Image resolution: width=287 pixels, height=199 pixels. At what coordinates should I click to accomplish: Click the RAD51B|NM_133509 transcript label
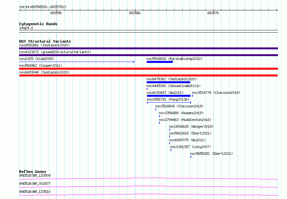point(35,175)
